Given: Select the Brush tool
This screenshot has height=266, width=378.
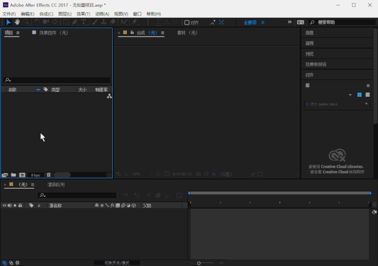Looking at the screenshot, I should [94, 22].
